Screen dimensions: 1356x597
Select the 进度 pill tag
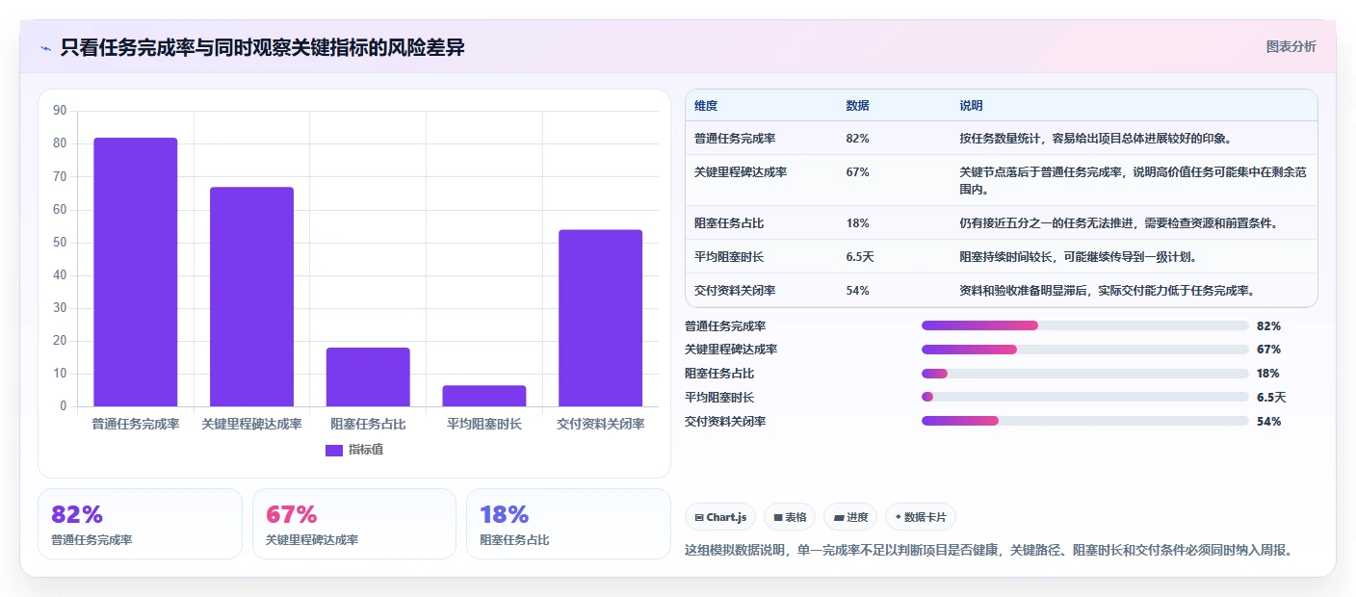[850, 517]
